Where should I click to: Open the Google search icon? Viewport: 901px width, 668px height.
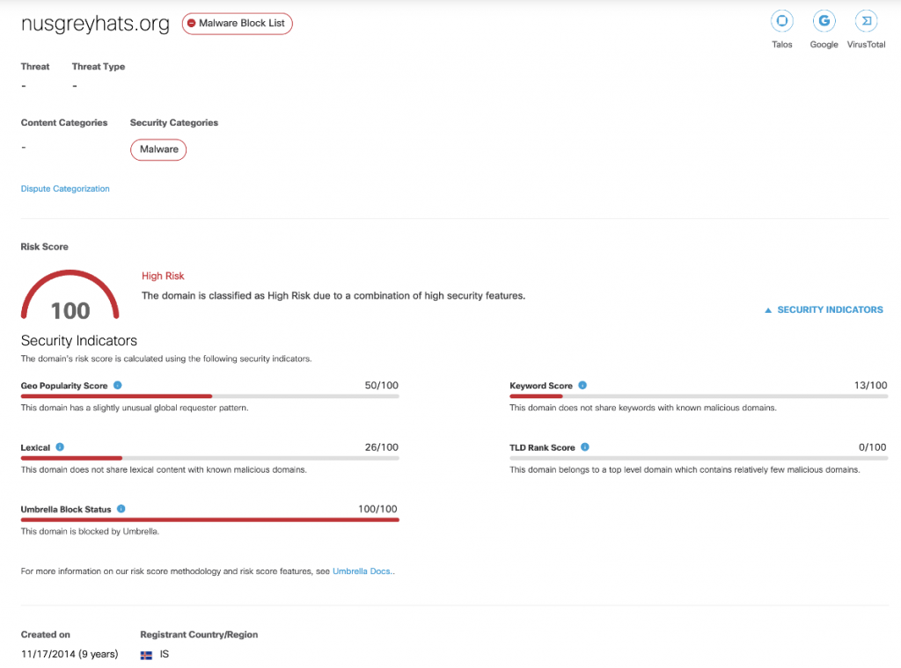click(824, 22)
